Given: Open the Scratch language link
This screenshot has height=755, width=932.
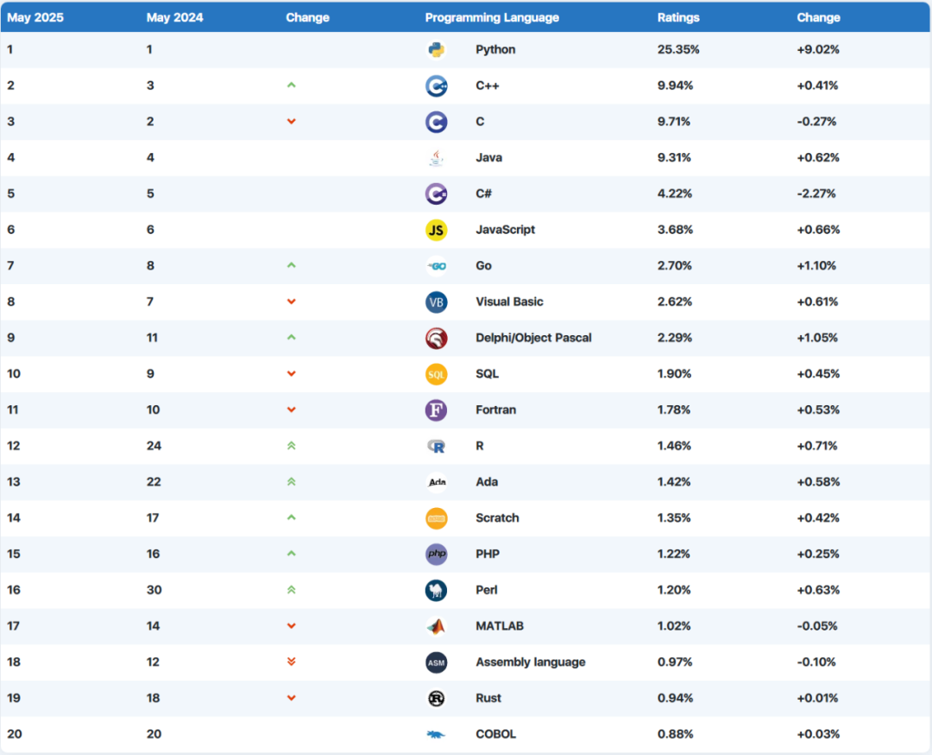Looking at the screenshot, I should pyautogui.click(x=497, y=518).
